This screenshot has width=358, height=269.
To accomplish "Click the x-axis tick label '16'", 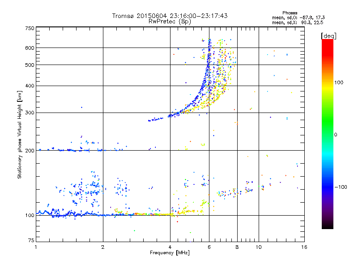I will [x=304, y=247].
